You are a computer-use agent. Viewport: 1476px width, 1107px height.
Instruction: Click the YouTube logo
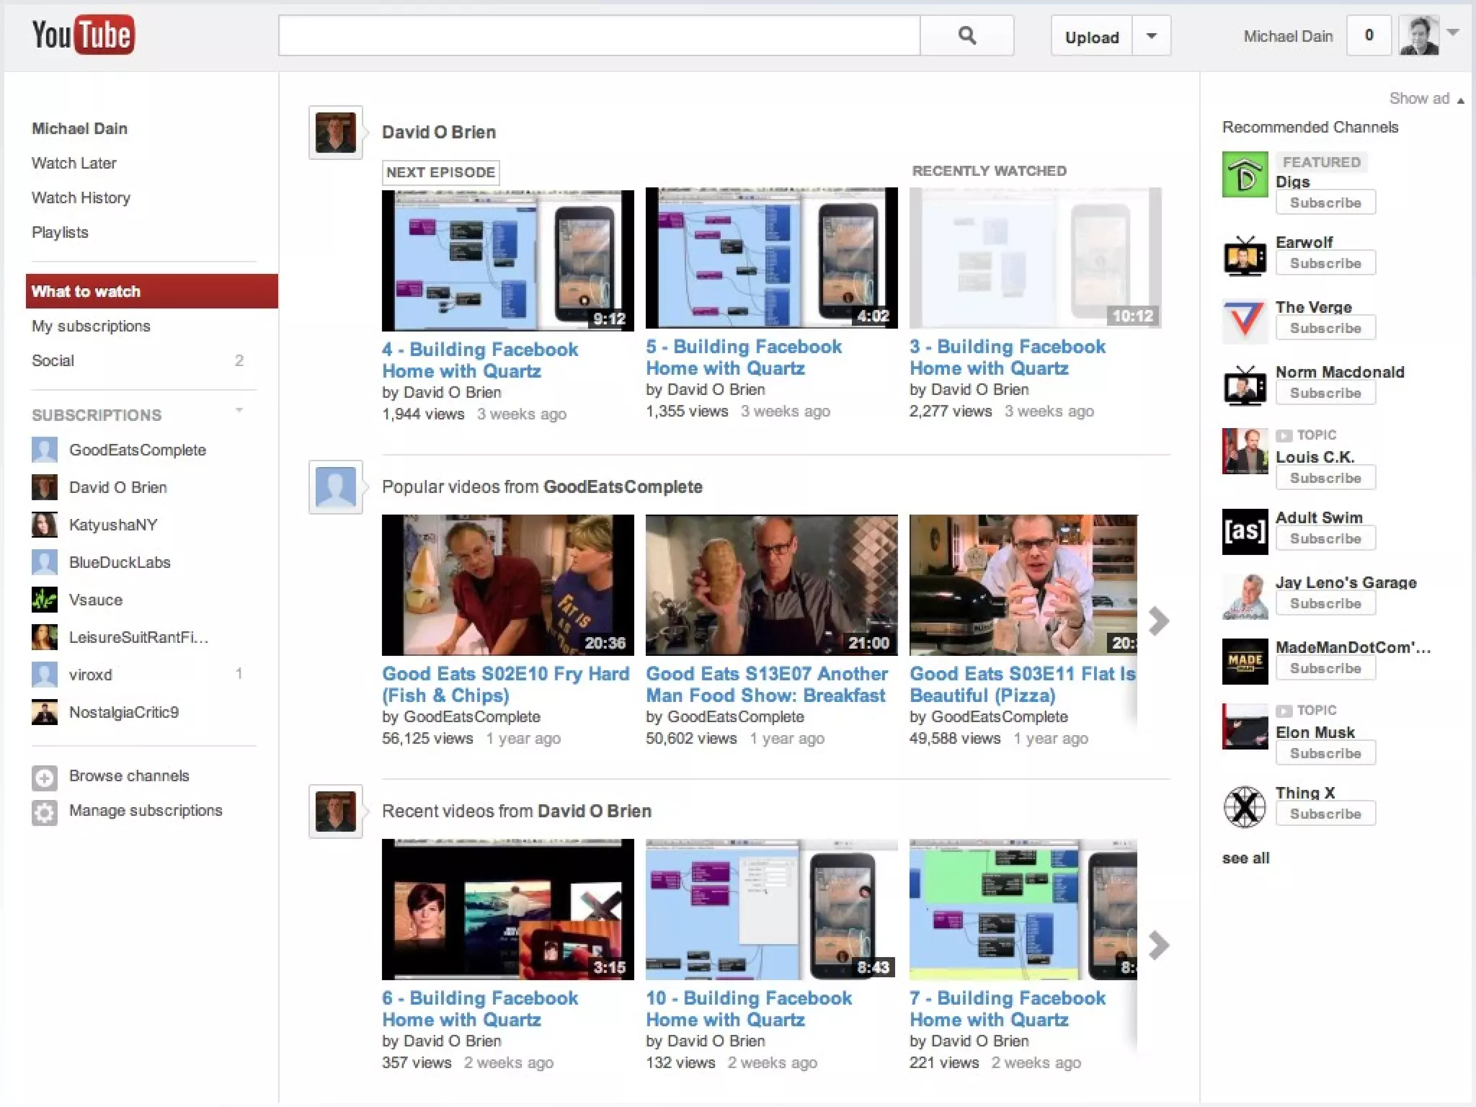pyautogui.click(x=83, y=35)
